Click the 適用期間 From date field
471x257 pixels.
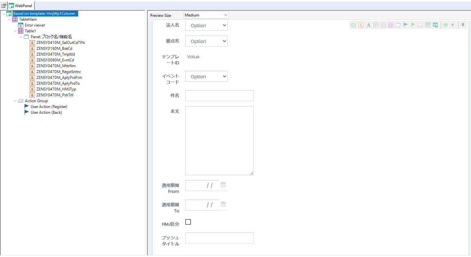point(202,186)
